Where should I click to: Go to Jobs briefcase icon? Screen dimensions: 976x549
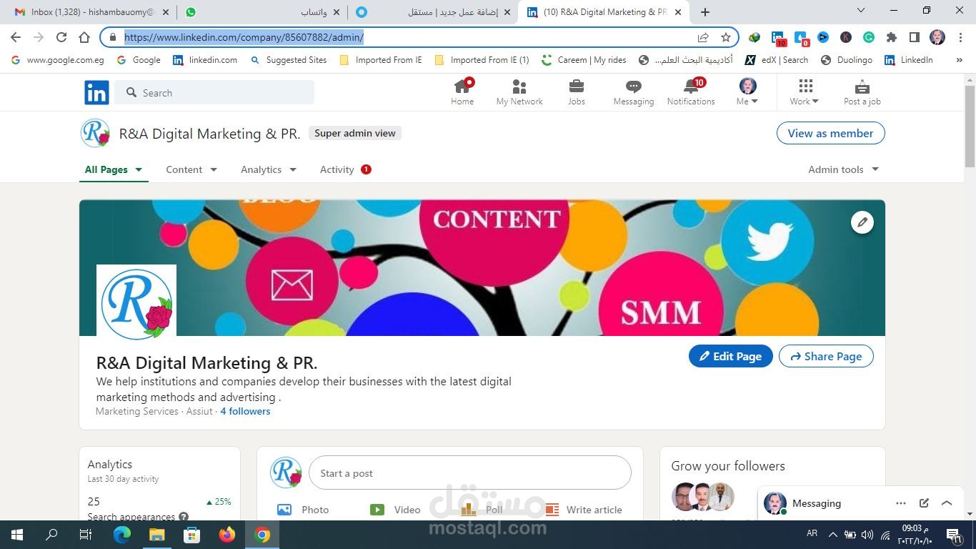[576, 86]
